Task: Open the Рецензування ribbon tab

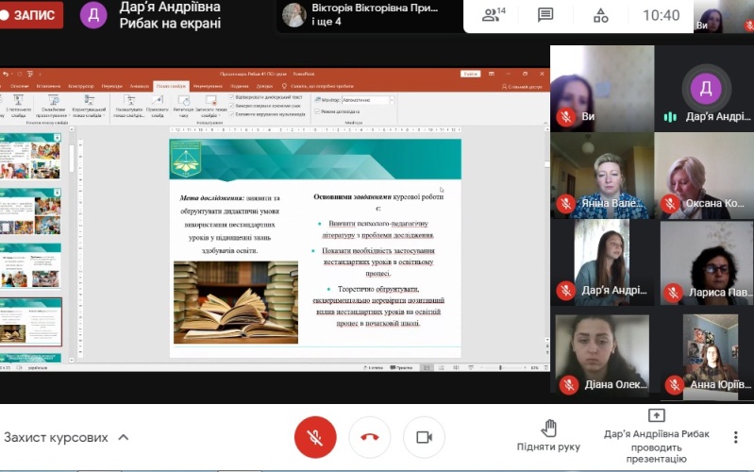Action: 208,86
